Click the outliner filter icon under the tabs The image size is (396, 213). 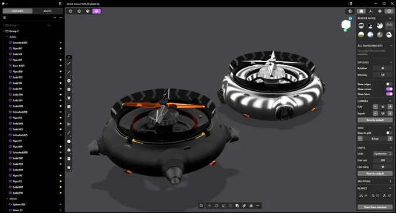5,17
